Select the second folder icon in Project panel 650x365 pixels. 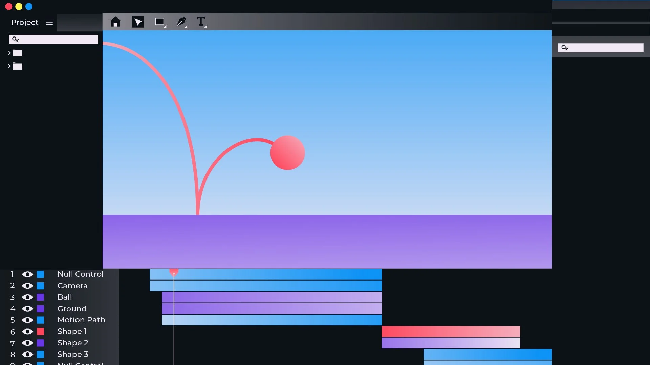click(x=17, y=66)
